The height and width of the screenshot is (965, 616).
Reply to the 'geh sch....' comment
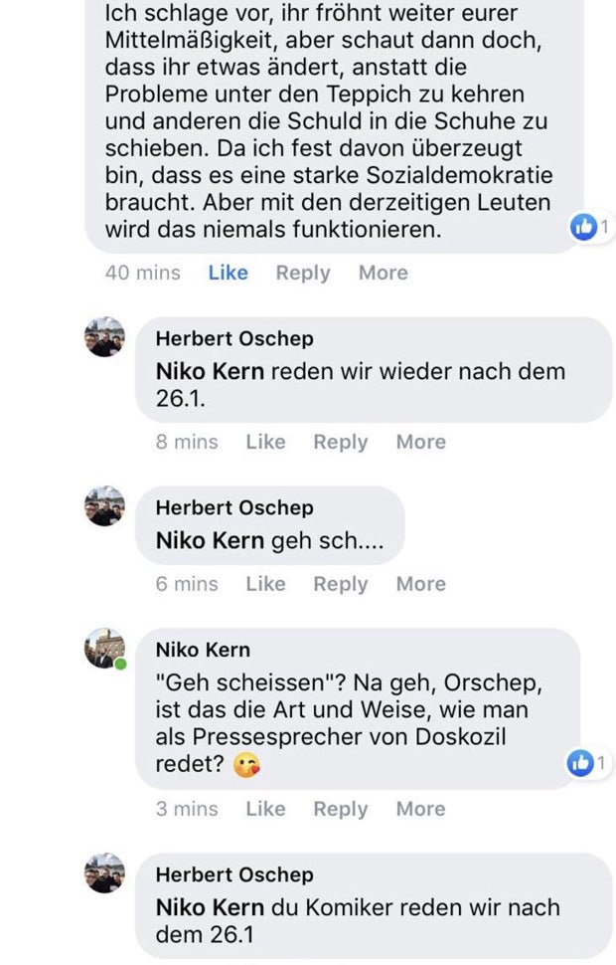pyautogui.click(x=341, y=585)
